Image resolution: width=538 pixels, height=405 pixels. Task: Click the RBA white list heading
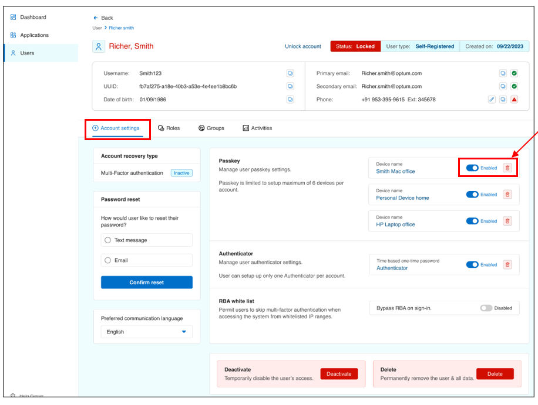237,301
